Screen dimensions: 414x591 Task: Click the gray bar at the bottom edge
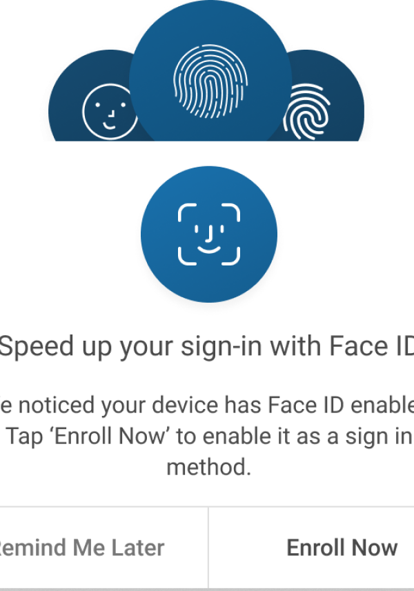[x=207, y=590]
